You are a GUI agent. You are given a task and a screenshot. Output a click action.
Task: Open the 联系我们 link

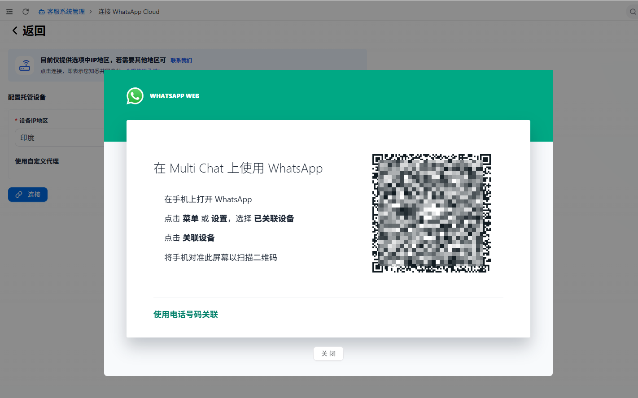pyautogui.click(x=181, y=60)
